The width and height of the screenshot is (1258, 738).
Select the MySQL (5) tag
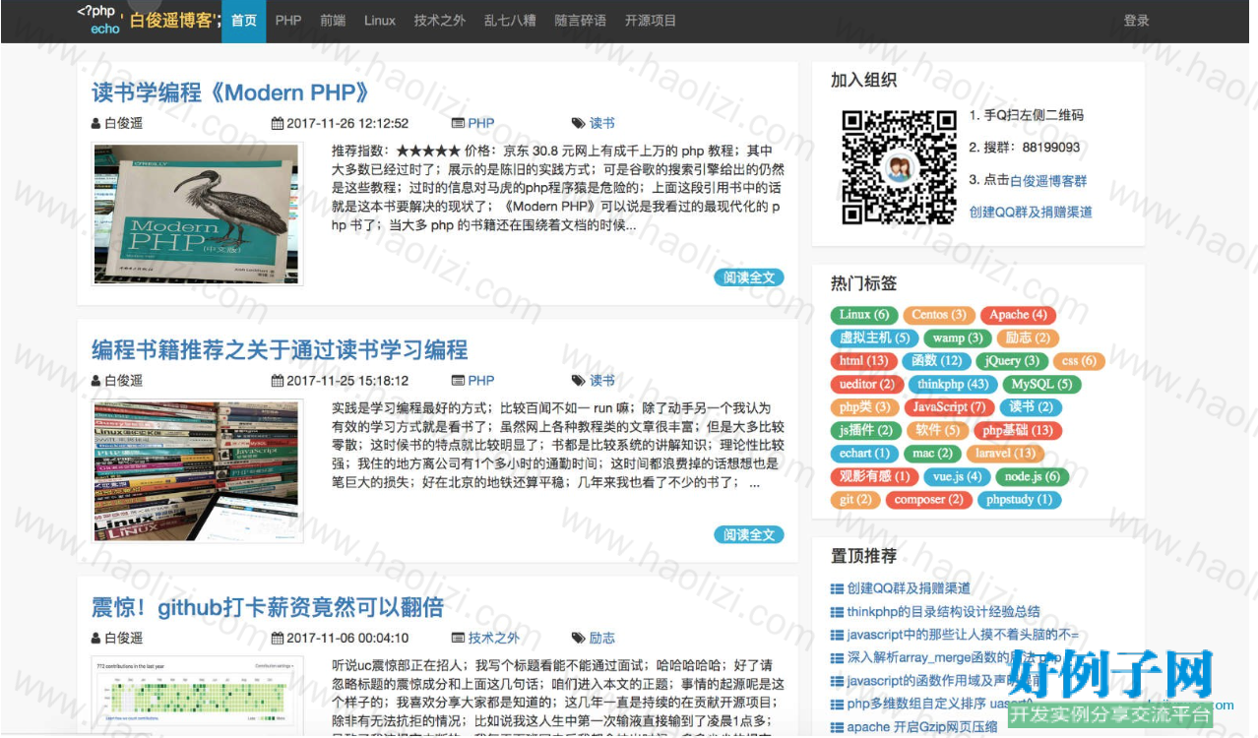pyautogui.click(x=1041, y=384)
